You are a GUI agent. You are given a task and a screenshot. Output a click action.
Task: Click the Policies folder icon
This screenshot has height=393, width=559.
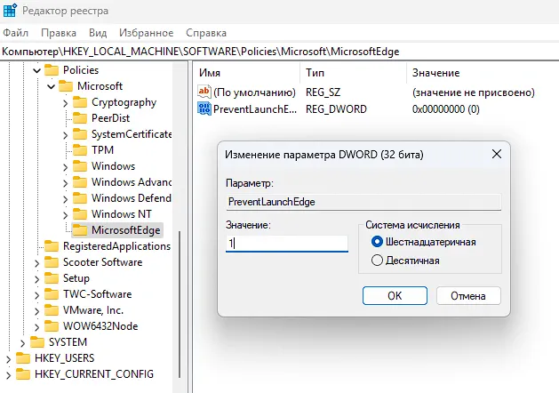(x=52, y=70)
